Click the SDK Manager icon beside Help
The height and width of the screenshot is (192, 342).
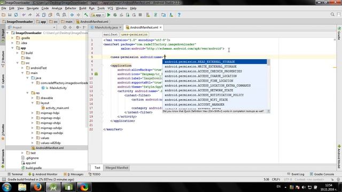click(171, 15)
